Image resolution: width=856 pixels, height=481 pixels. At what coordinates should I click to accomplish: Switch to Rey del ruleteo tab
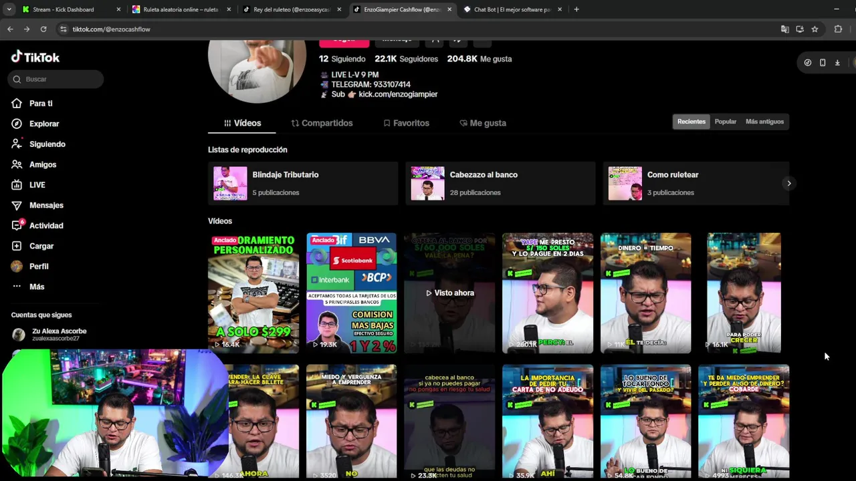(x=292, y=9)
